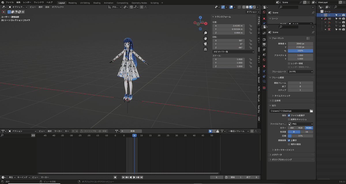The height and width of the screenshot is (184, 346).
Task: Click the blue Z axis gizmo ball
Action: 200,18
